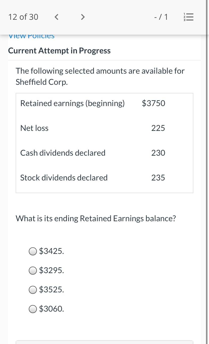This screenshot has height=344, width=209.
Task: Click the $3750 amount cell
Action: click(x=153, y=103)
